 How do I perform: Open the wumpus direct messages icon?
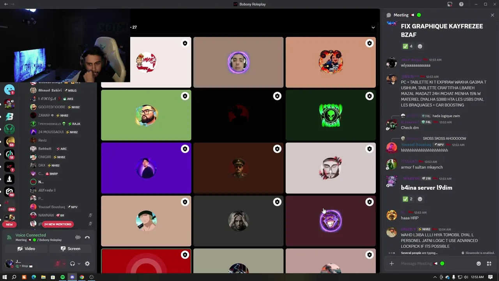[x=9, y=90]
